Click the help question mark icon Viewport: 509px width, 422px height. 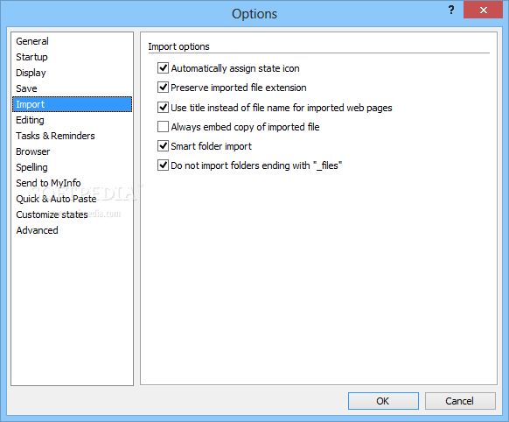pyautogui.click(x=451, y=11)
